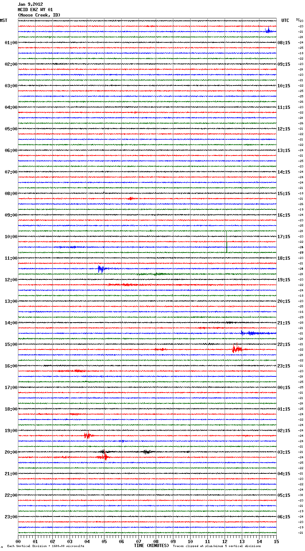Click the 13:00 MST time label
Screen dimensions: 305x551
(11, 301)
